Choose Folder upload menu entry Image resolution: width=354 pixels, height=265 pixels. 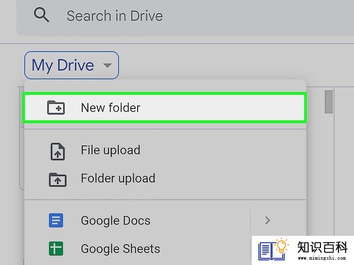tap(165, 178)
